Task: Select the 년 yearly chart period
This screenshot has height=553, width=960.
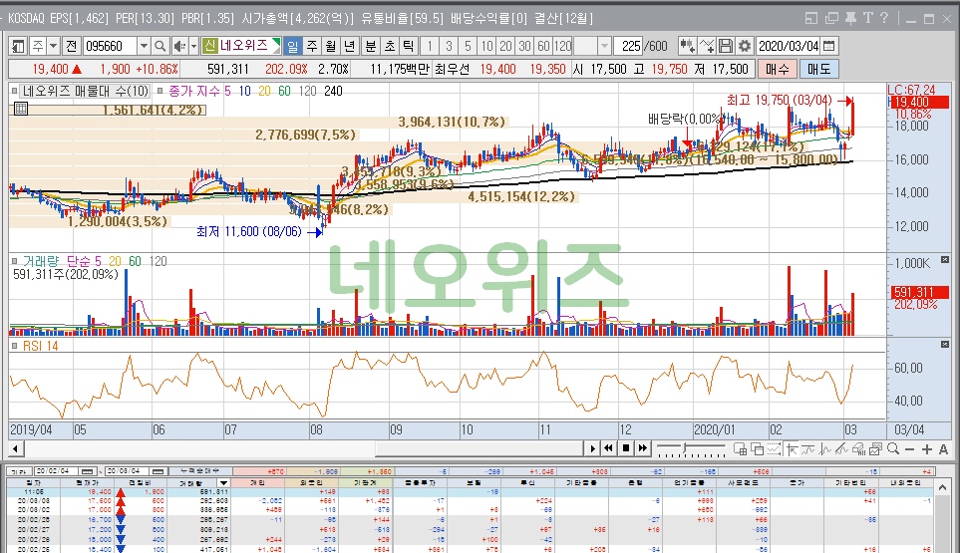Action: 350,46
